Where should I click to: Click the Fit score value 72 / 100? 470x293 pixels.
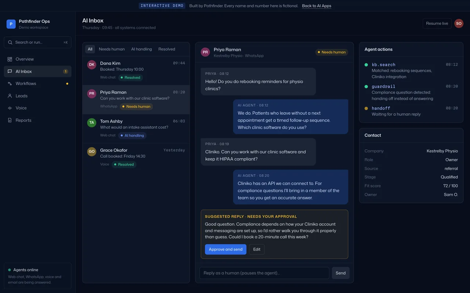point(451,186)
